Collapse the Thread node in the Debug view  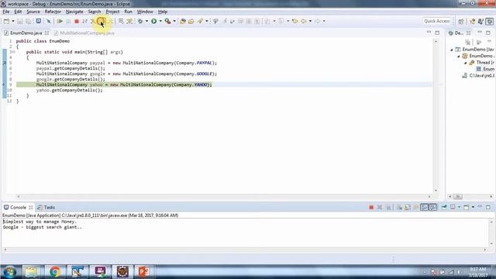[465, 63]
